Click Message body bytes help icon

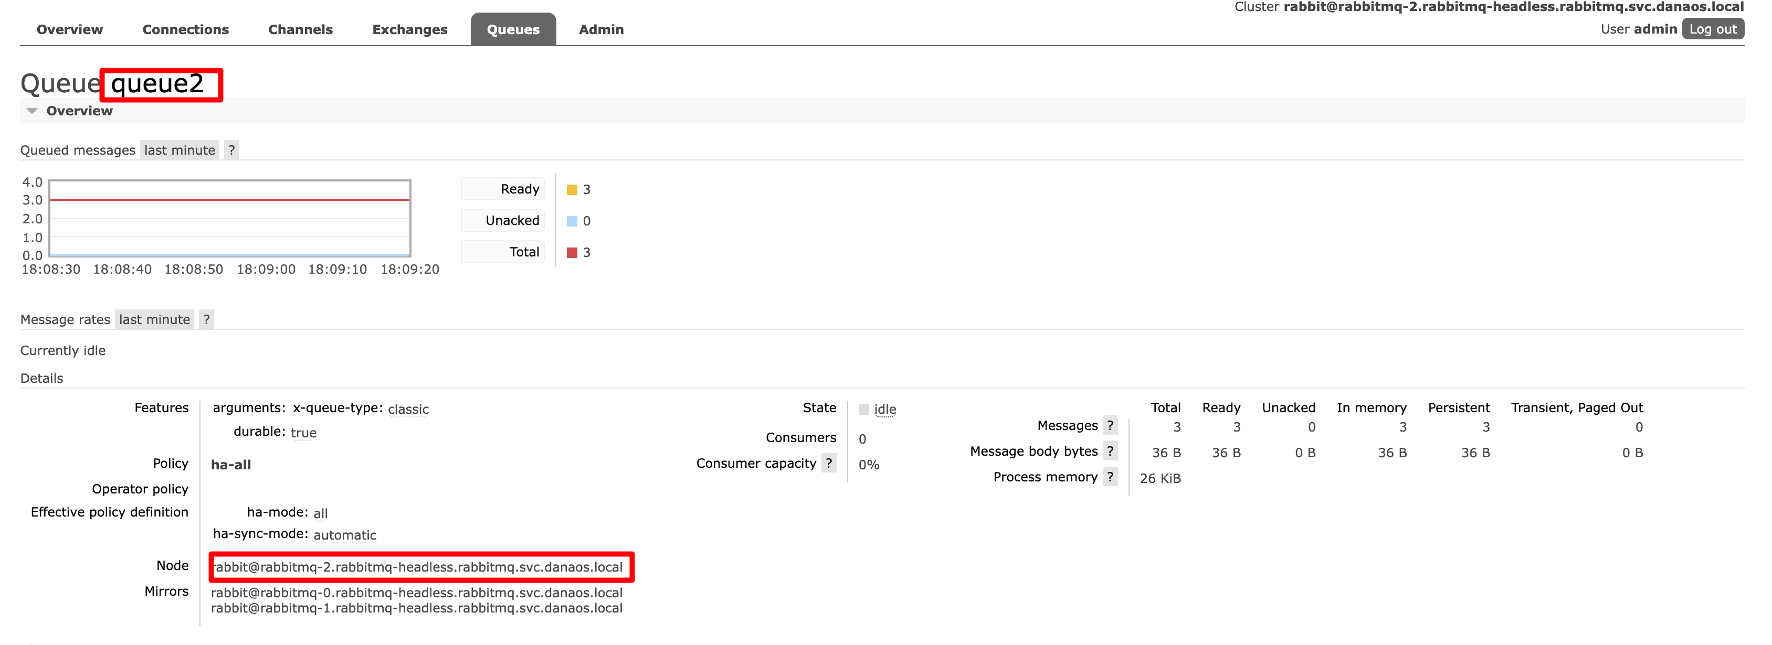click(x=1110, y=451)
